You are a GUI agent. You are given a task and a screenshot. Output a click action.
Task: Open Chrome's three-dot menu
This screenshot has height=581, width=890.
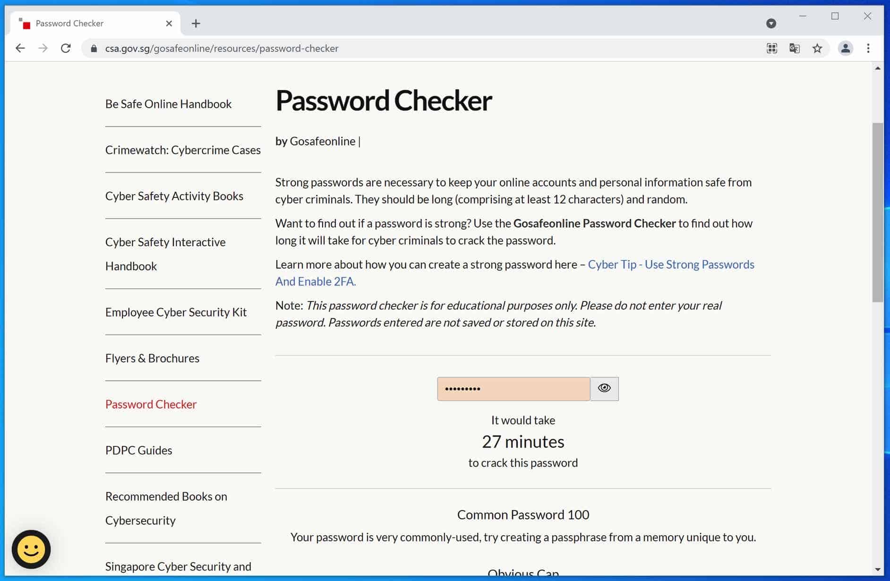868,48
